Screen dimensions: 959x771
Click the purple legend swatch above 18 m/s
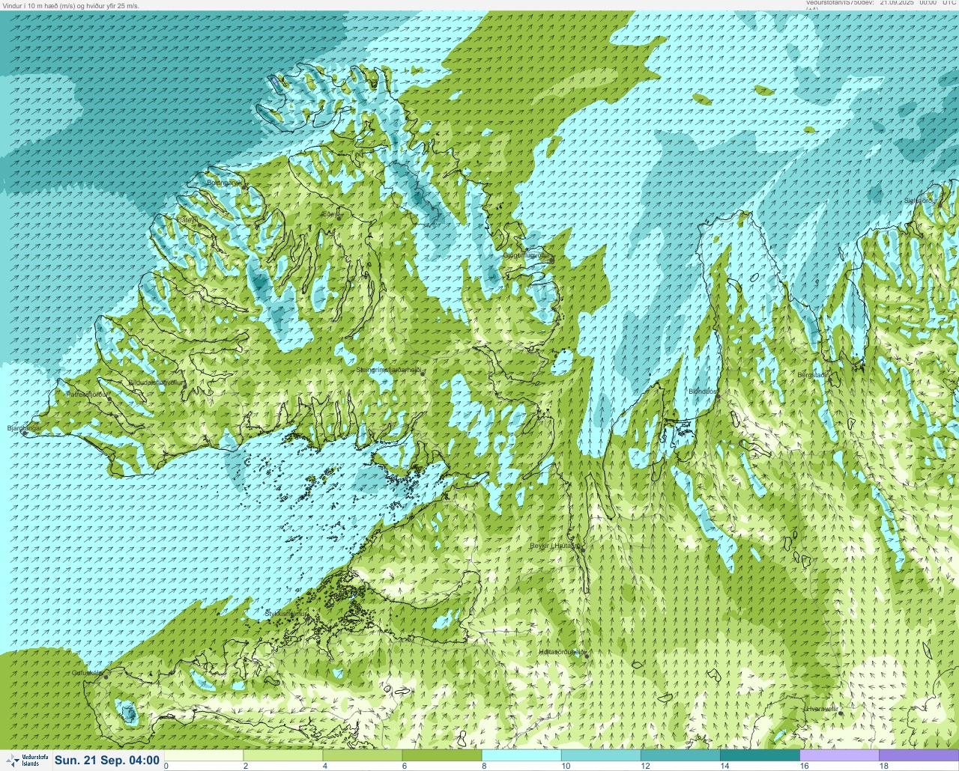point(919,755)
